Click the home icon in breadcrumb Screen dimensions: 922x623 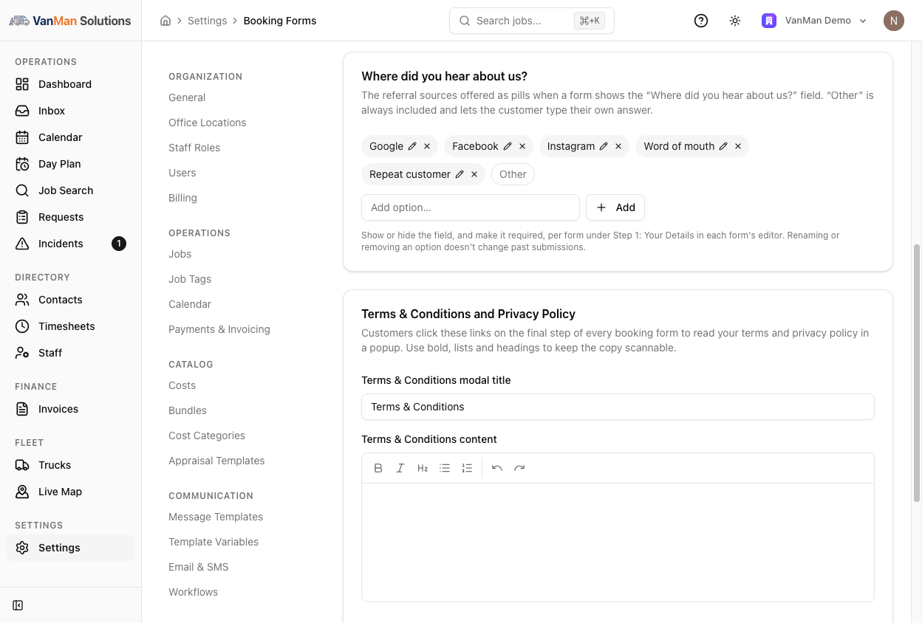coord(165,21)
